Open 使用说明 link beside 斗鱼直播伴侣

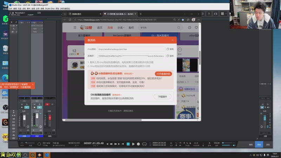point(129,74)
